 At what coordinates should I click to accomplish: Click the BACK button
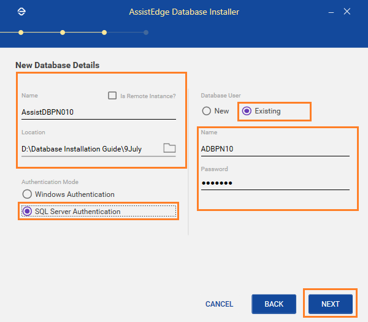click(x=274, y=304)
